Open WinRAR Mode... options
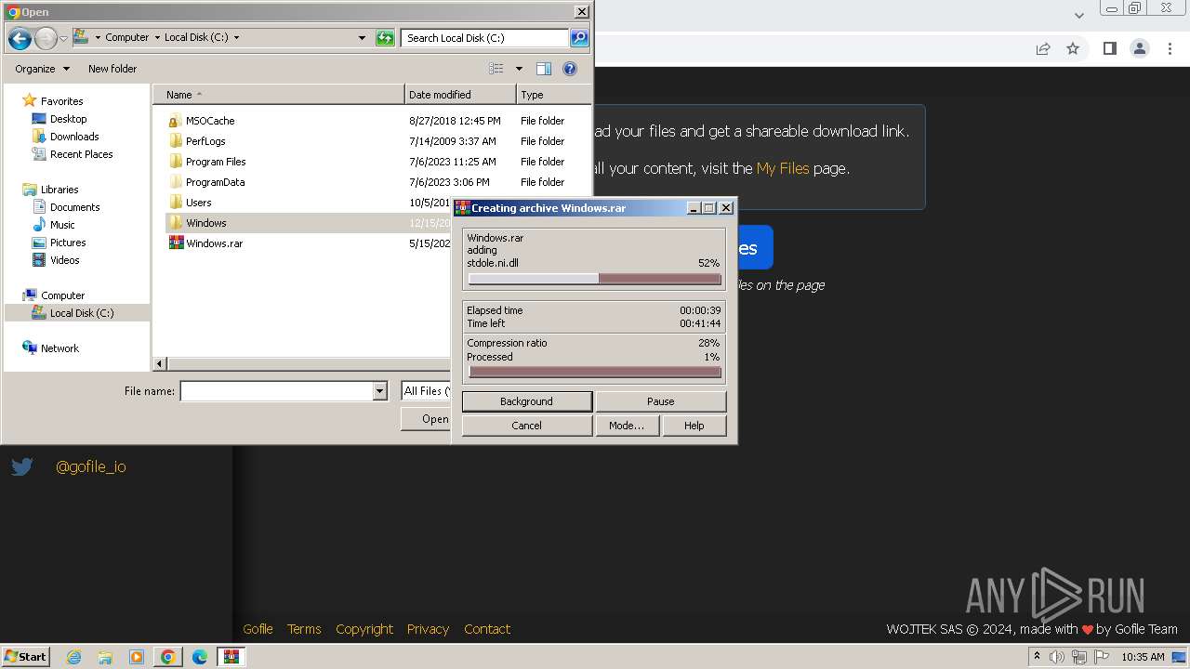 coord(627,426)
